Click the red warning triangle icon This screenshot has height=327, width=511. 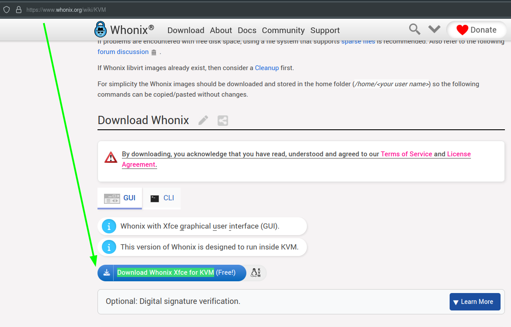111,157
